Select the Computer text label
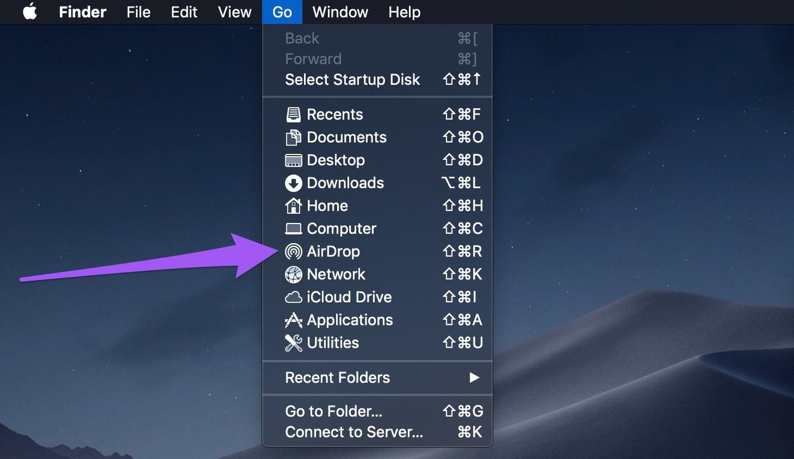The height and width of the screenshot is (459, 794). [342, 229]
